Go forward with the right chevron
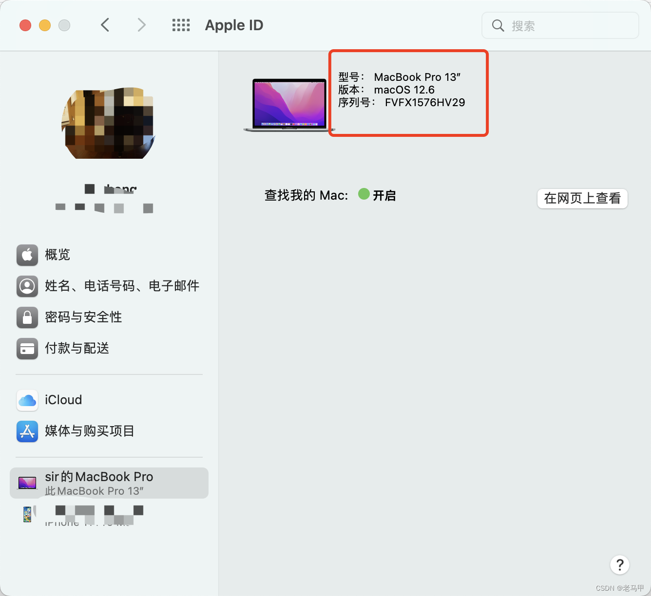This screenshot has height=596, width=651. coord(141,25)
